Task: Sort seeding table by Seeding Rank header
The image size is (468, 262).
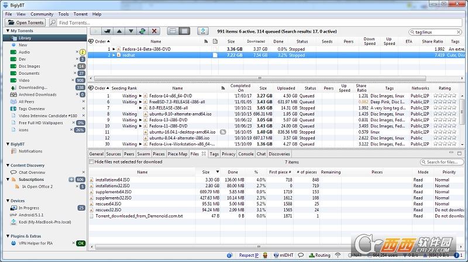Action: (x=124, y=88)
